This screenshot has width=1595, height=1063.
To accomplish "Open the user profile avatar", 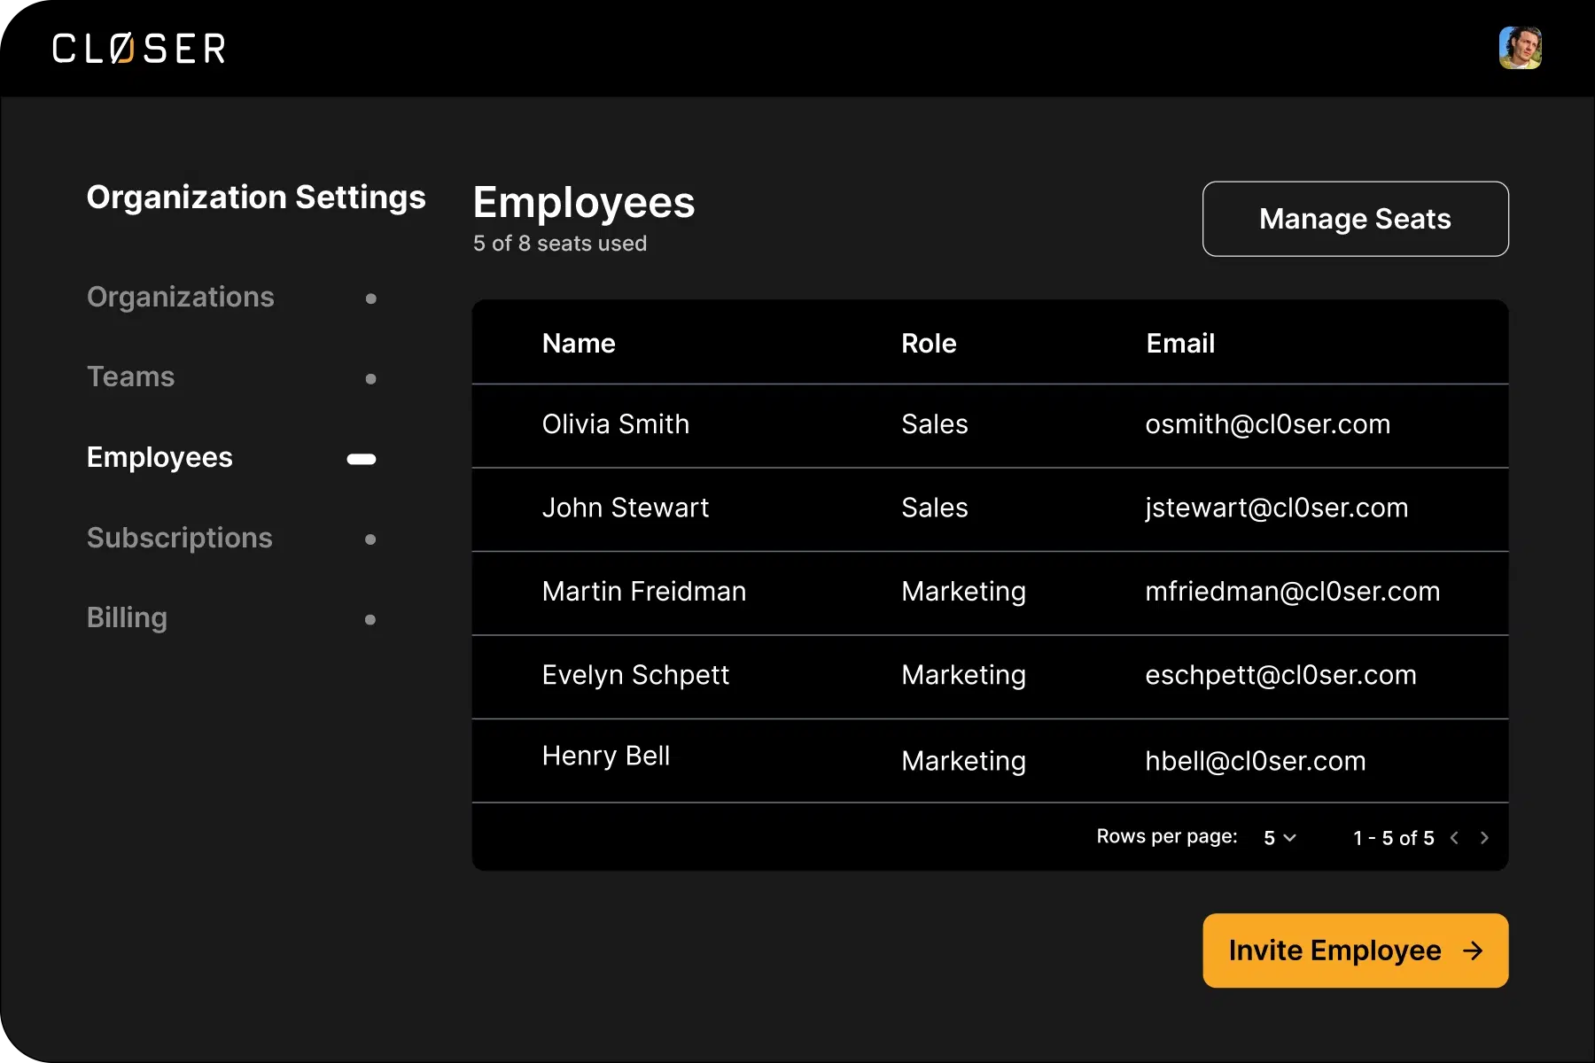I will [1520, 48].
